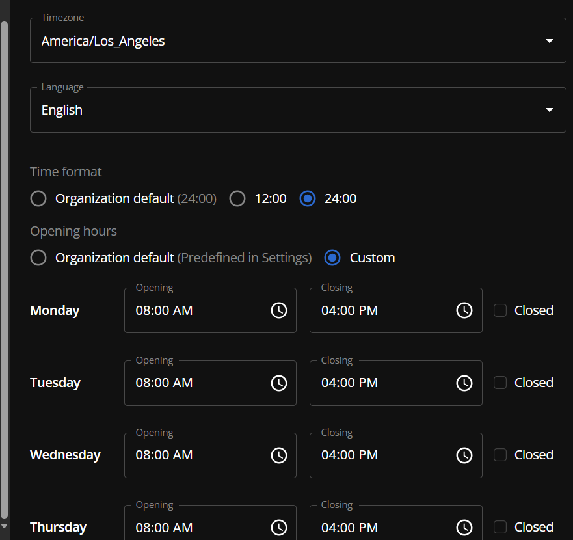This screenshot has height=540, width=573.
Task: Mark Wednesday as Closed
Action: point(500,455)
